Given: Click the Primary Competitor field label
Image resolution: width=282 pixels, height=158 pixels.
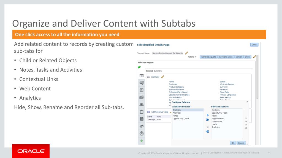Looking at the screenshot, I should (x=228, y=95).
